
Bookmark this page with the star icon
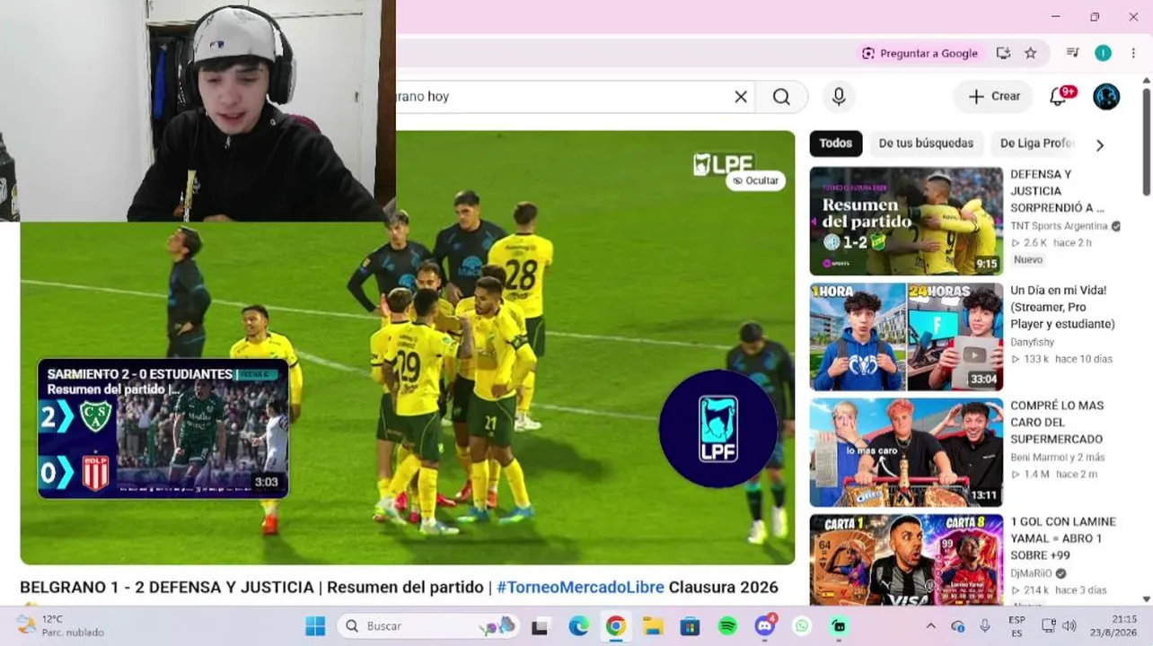tap(1031, 53)
